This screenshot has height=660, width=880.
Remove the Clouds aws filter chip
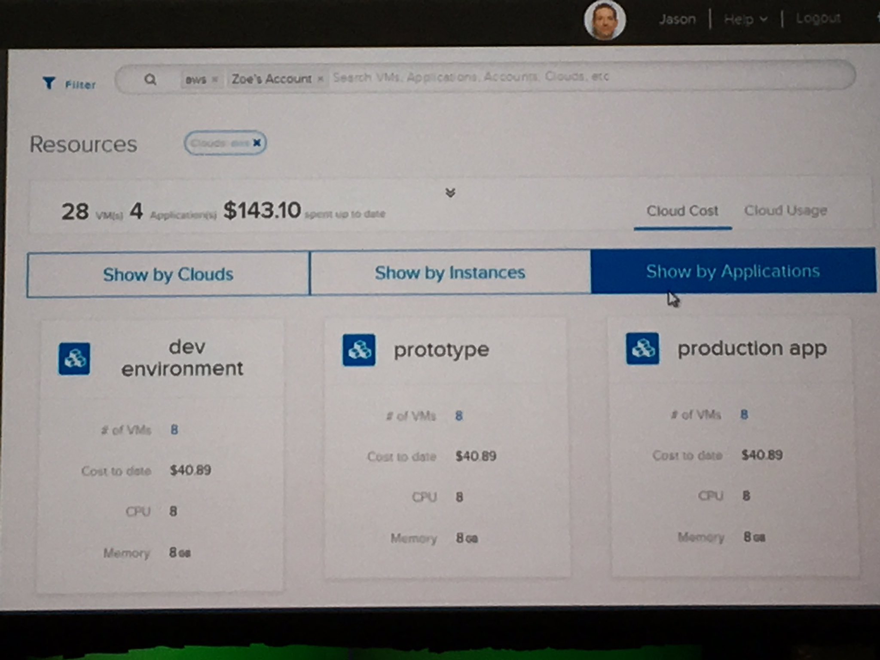pos(257,143)
